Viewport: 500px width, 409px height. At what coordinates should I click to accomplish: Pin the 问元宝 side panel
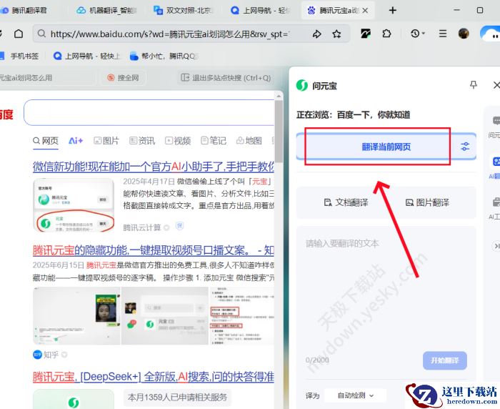tap(474, 85)
